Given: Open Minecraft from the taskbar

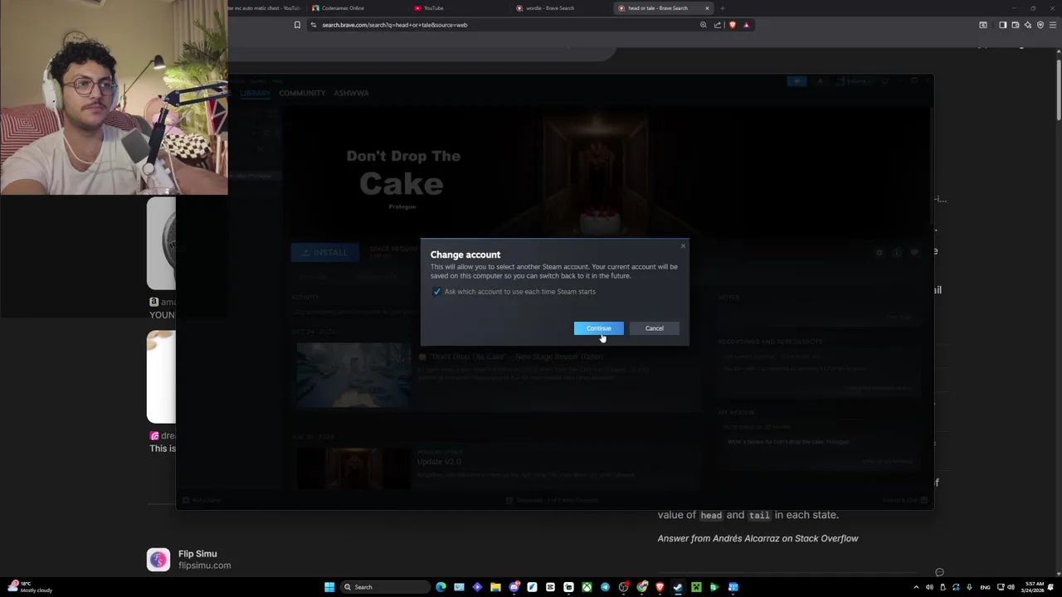Looking at the screenshot, I should (x=696, y=587).
